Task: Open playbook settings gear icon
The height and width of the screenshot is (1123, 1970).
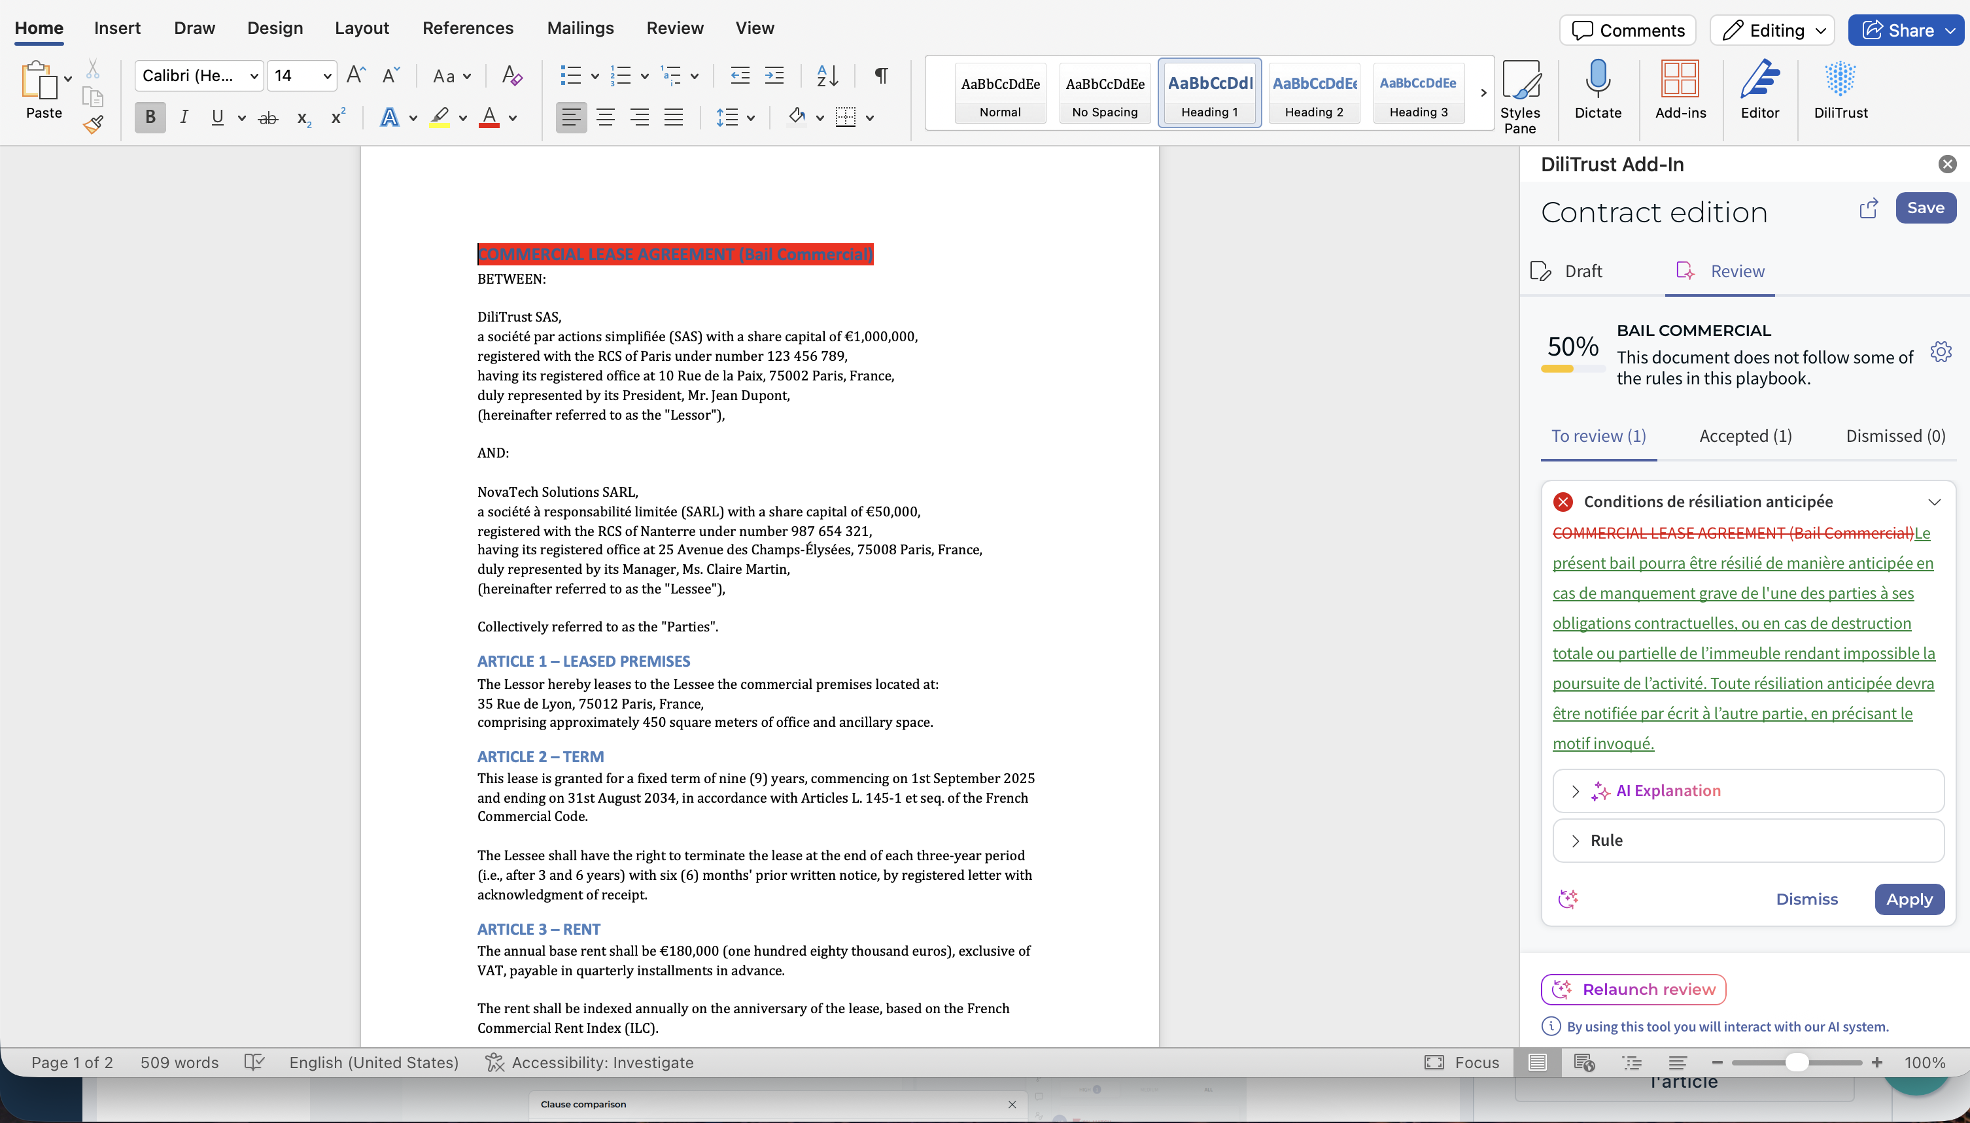Action: coord(1940,352)
